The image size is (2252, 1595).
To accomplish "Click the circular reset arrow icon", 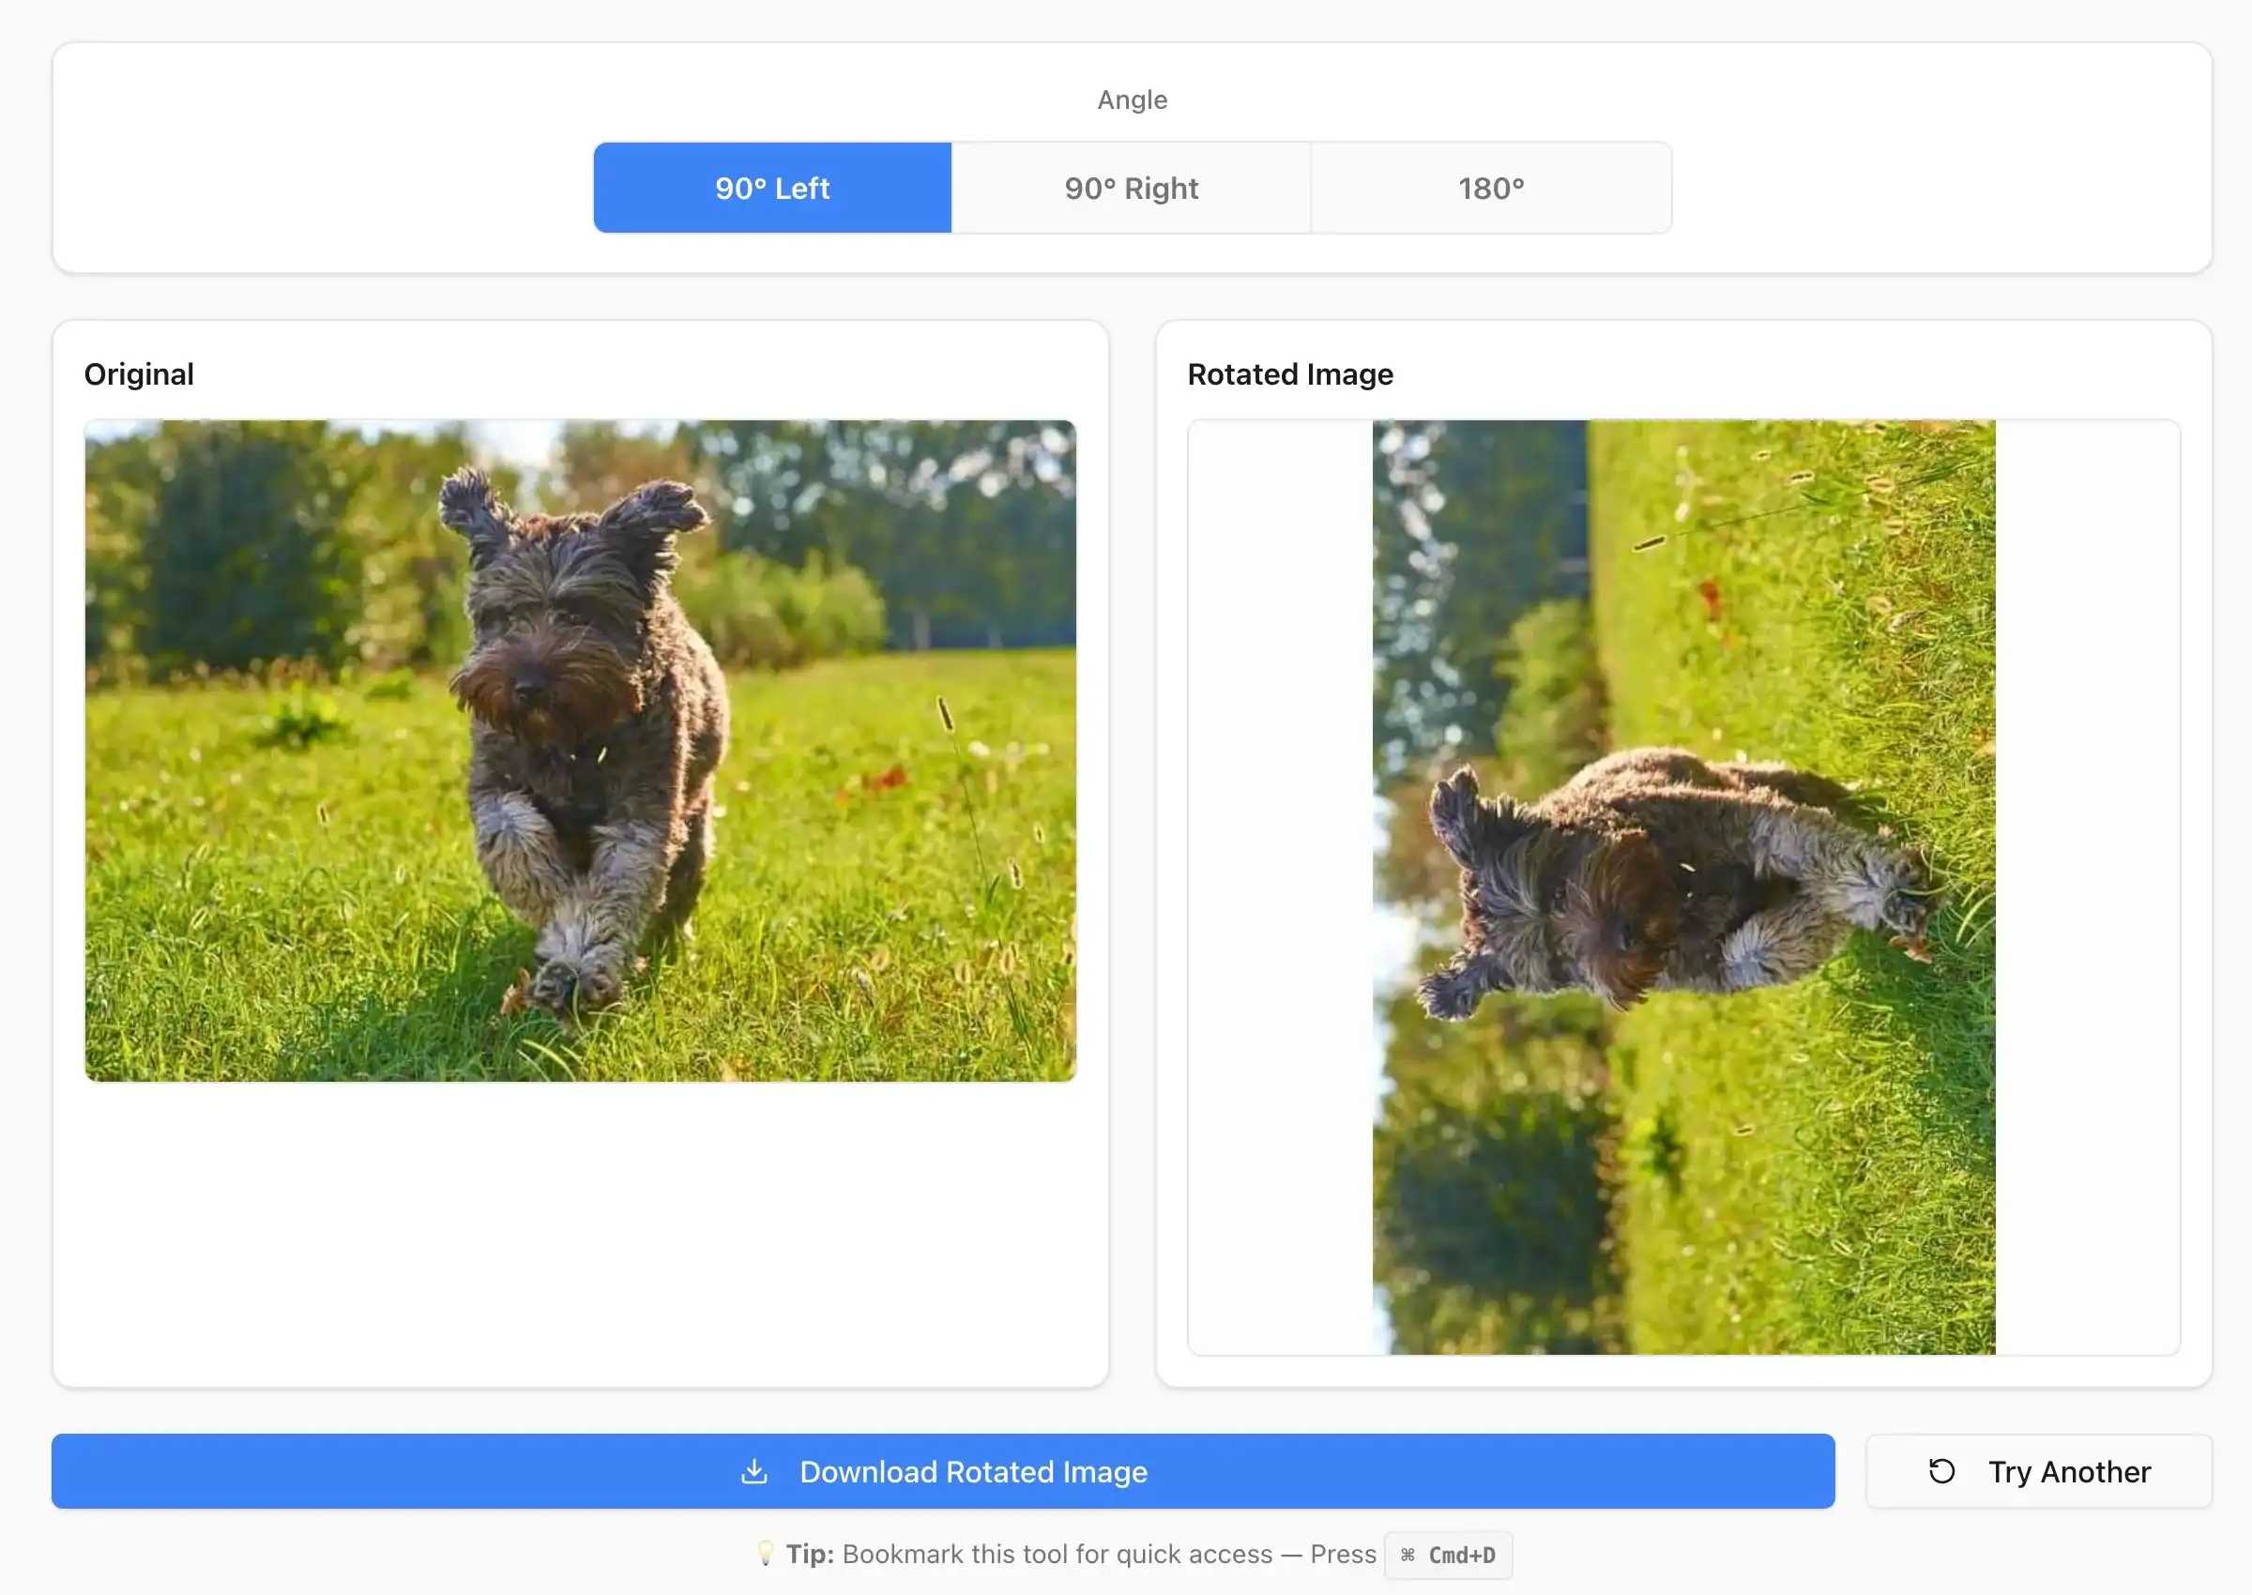I will pos(1941,1471).
